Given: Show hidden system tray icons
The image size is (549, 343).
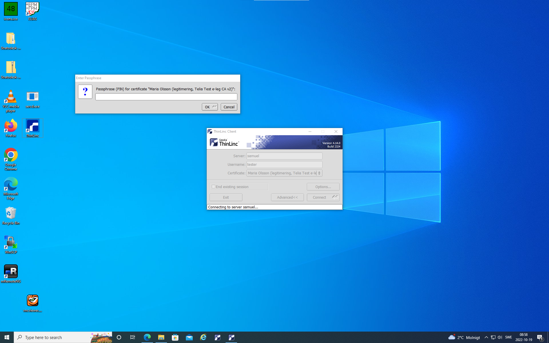Looking at the screenshot, I should 486,337.
